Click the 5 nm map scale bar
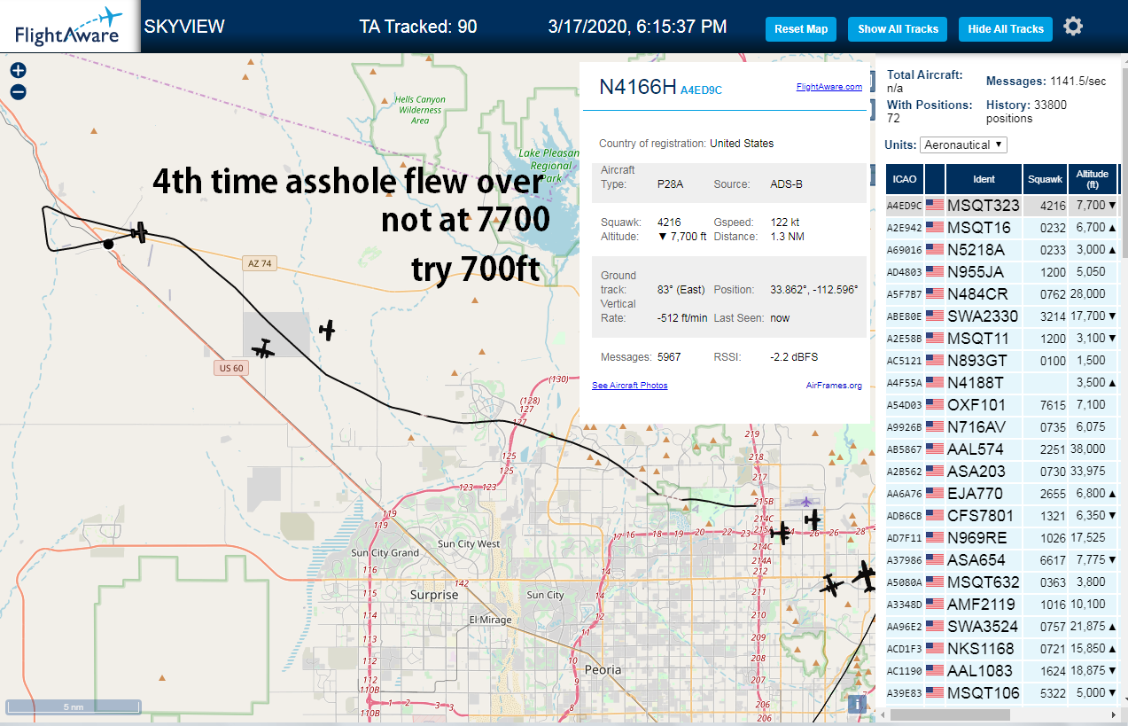The height and width of the screenshot is (726, 1128). (73, 706)
